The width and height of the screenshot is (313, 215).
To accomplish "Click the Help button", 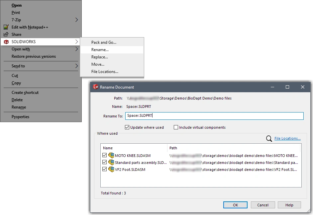I will pos(289,205).
